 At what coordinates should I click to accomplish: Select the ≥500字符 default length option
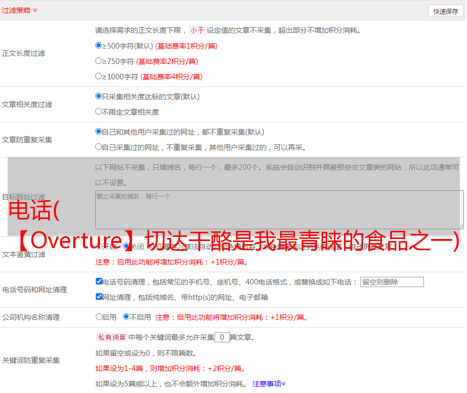[x=98, y=46]
